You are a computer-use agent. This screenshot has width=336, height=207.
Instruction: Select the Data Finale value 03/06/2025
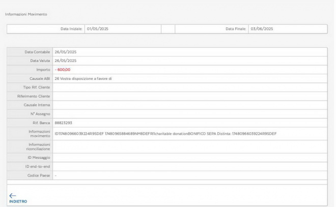click(x=262, y=29)
